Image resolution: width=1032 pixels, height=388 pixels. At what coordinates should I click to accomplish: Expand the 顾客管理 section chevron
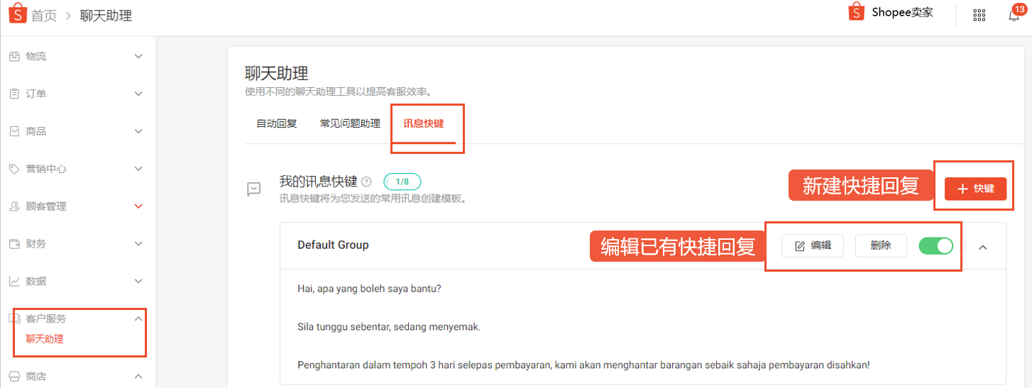138,206
